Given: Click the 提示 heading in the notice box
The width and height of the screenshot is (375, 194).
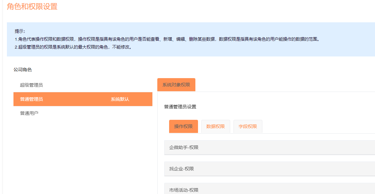Looking at the screenshot, I should [x=20, y=31].
